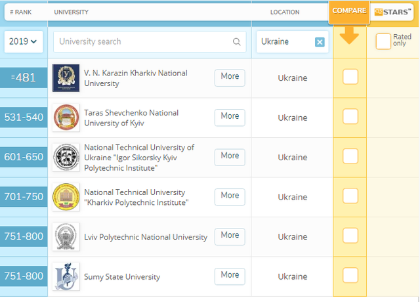Screen dimensions: 420x302
Task: Click the Taras Shevchenko National University logo
Action: click(x=66, y=118)
